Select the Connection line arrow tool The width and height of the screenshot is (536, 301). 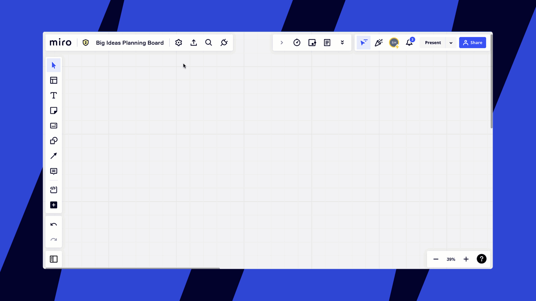point(54,156)
